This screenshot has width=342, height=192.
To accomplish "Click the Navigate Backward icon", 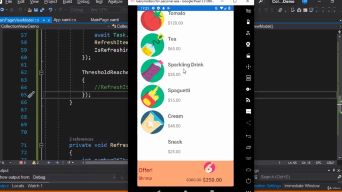I will 2,10.
